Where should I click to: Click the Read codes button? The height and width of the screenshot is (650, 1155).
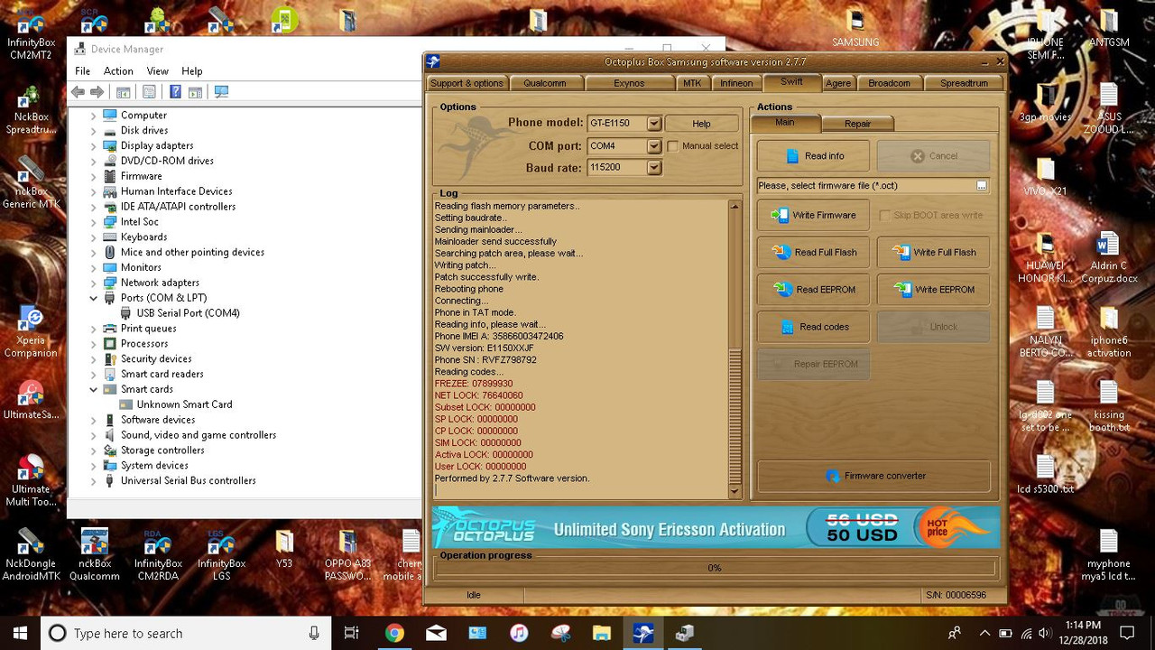click(x=813, y=327)
